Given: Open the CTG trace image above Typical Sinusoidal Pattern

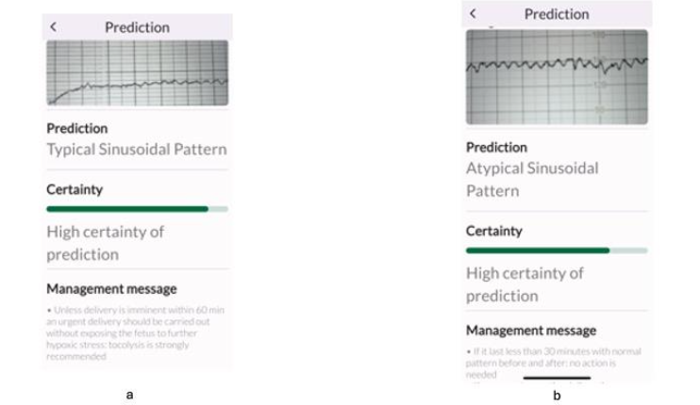Looking at the screenshot, I should click(137, 73).
